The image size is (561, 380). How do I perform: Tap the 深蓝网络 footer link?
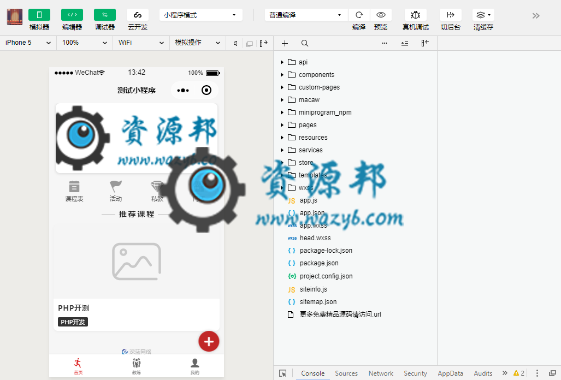pyautogui.click(x=137, y=352)
